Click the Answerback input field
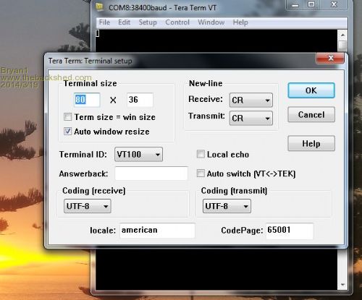 click(x=151, y=173)
